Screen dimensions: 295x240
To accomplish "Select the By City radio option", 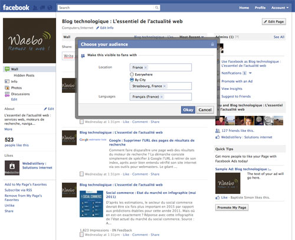I will tap(132, 80).
